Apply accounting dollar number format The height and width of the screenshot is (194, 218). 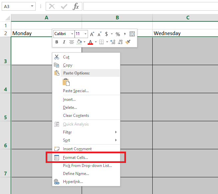[106, 34]
